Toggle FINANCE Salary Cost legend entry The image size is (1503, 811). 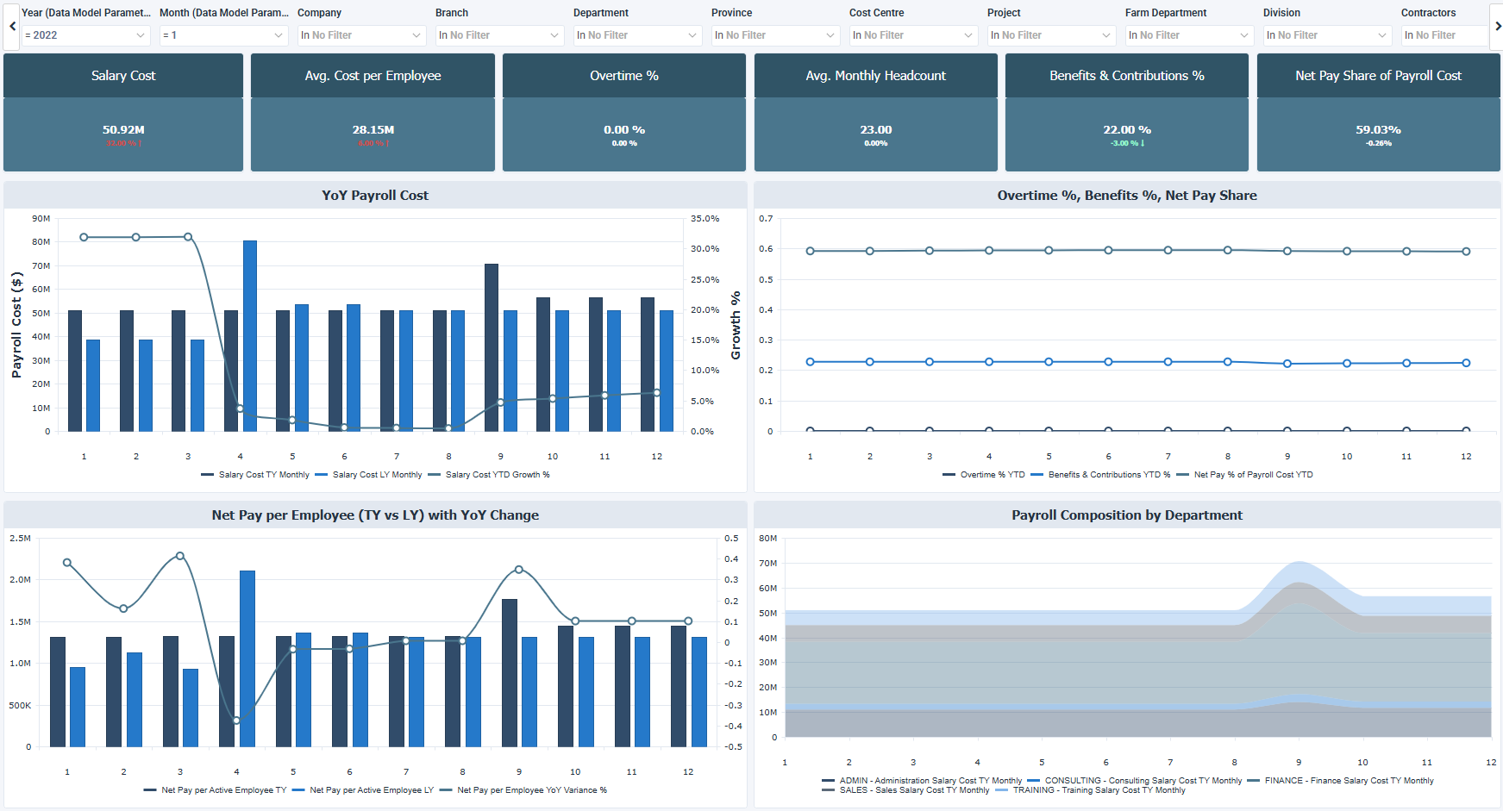(x=1341, y=781)
